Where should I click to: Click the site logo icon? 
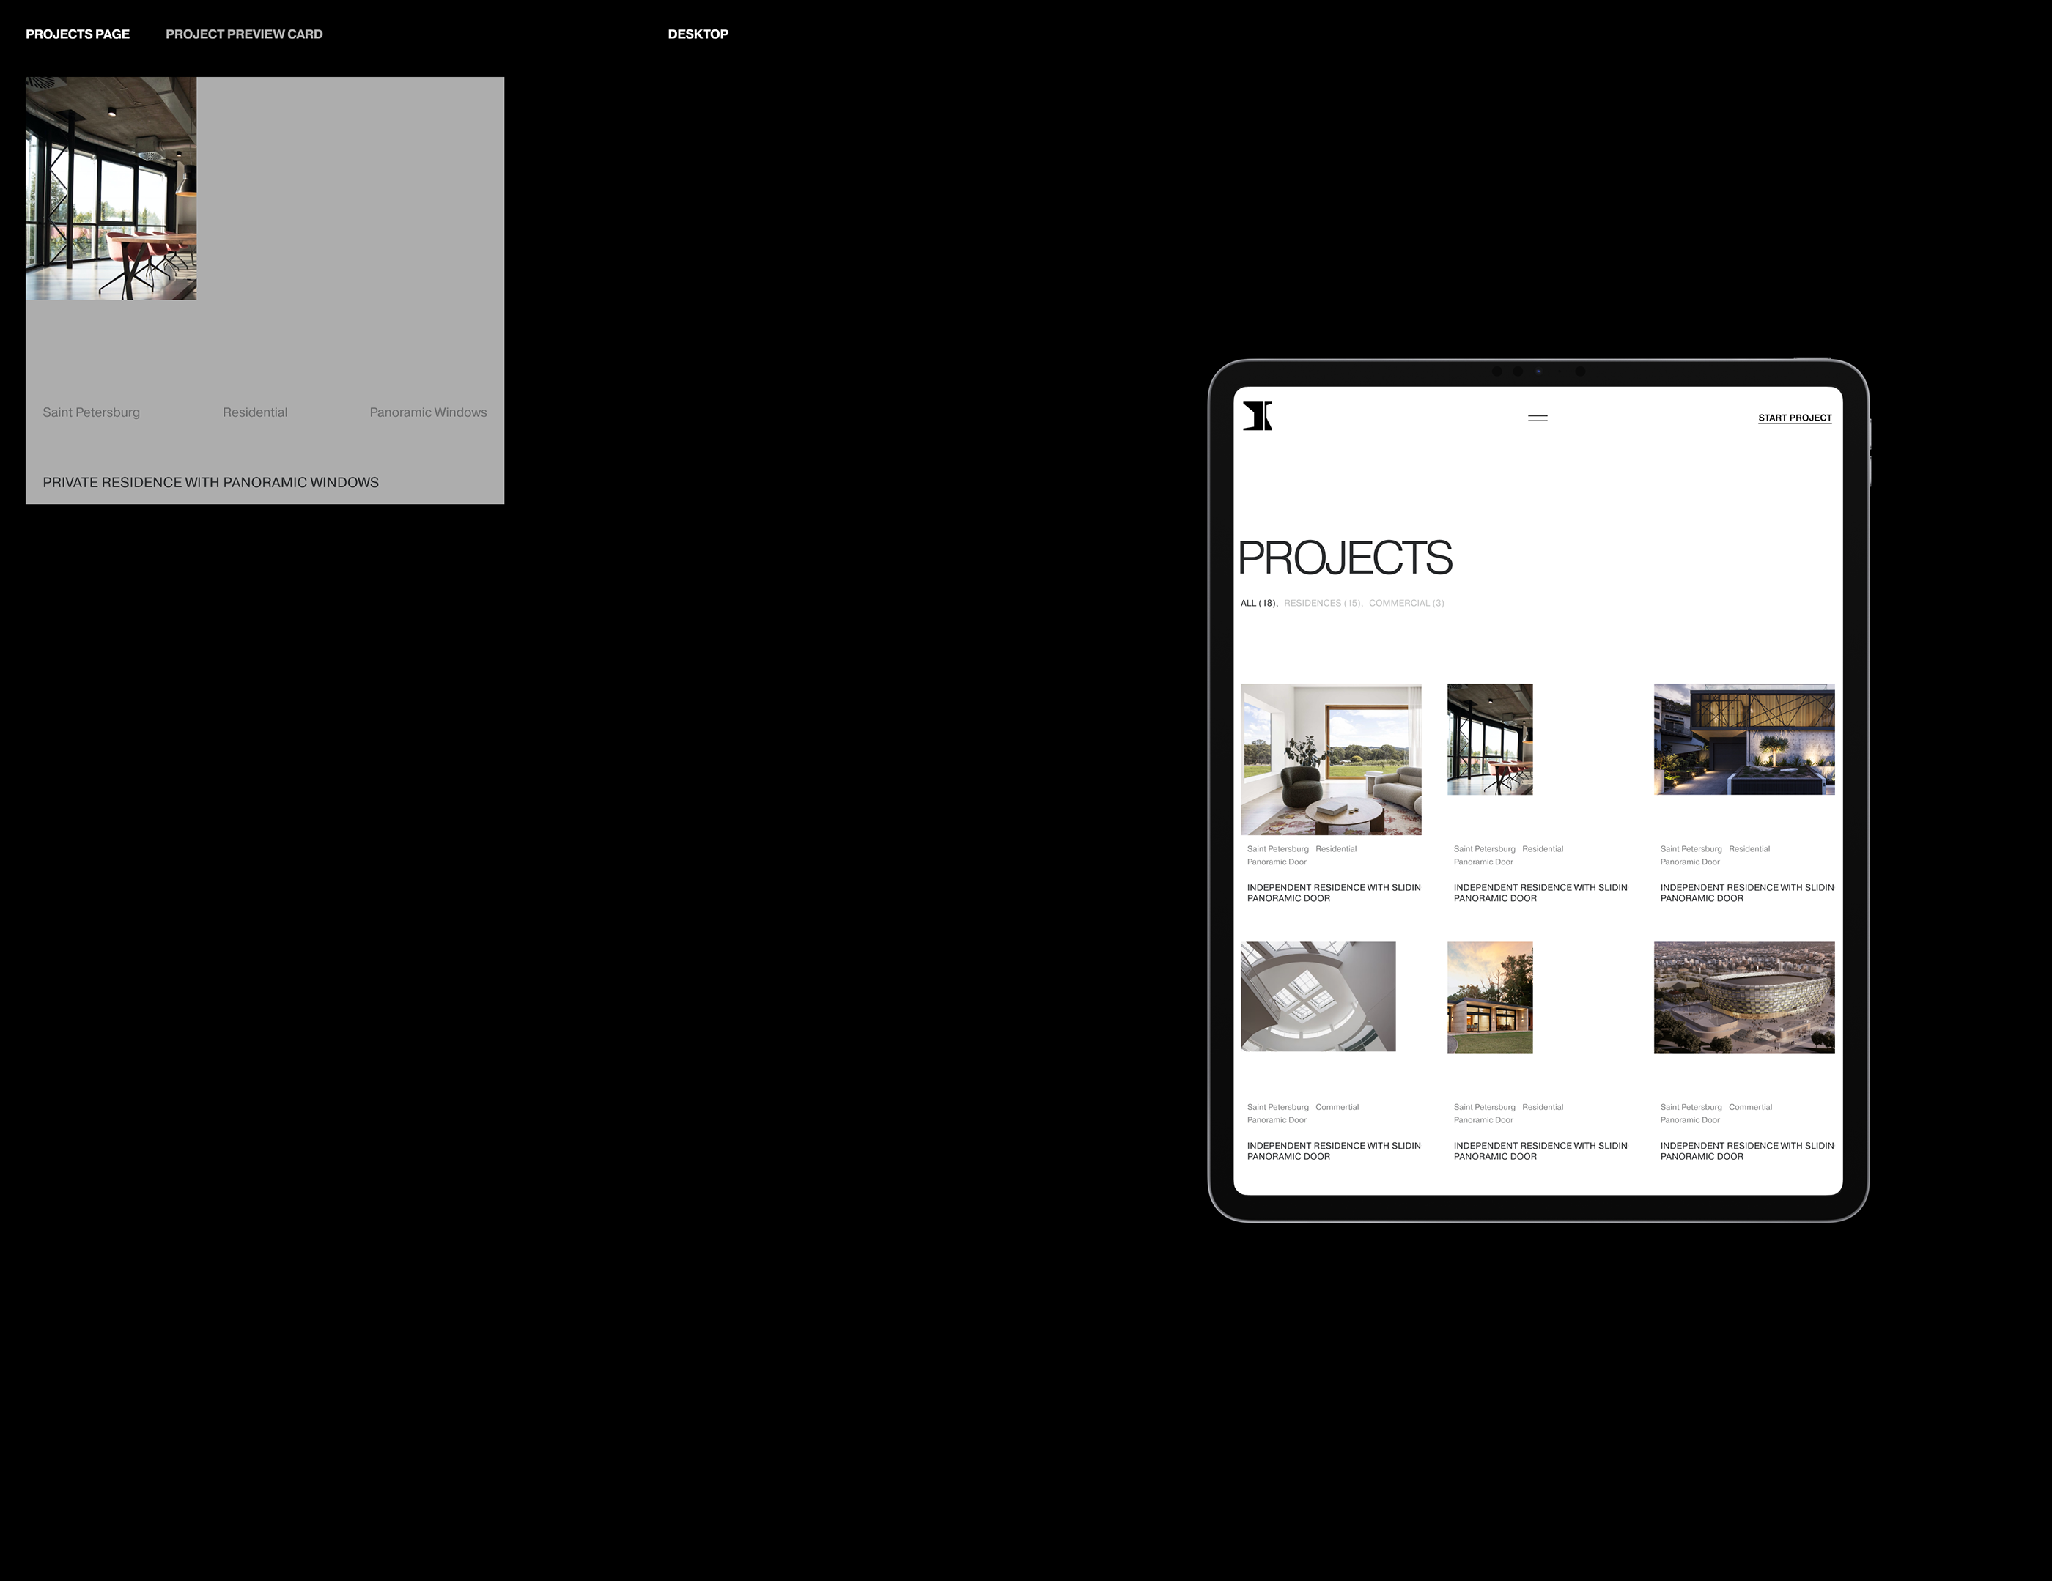click(x=1257, y=416)
